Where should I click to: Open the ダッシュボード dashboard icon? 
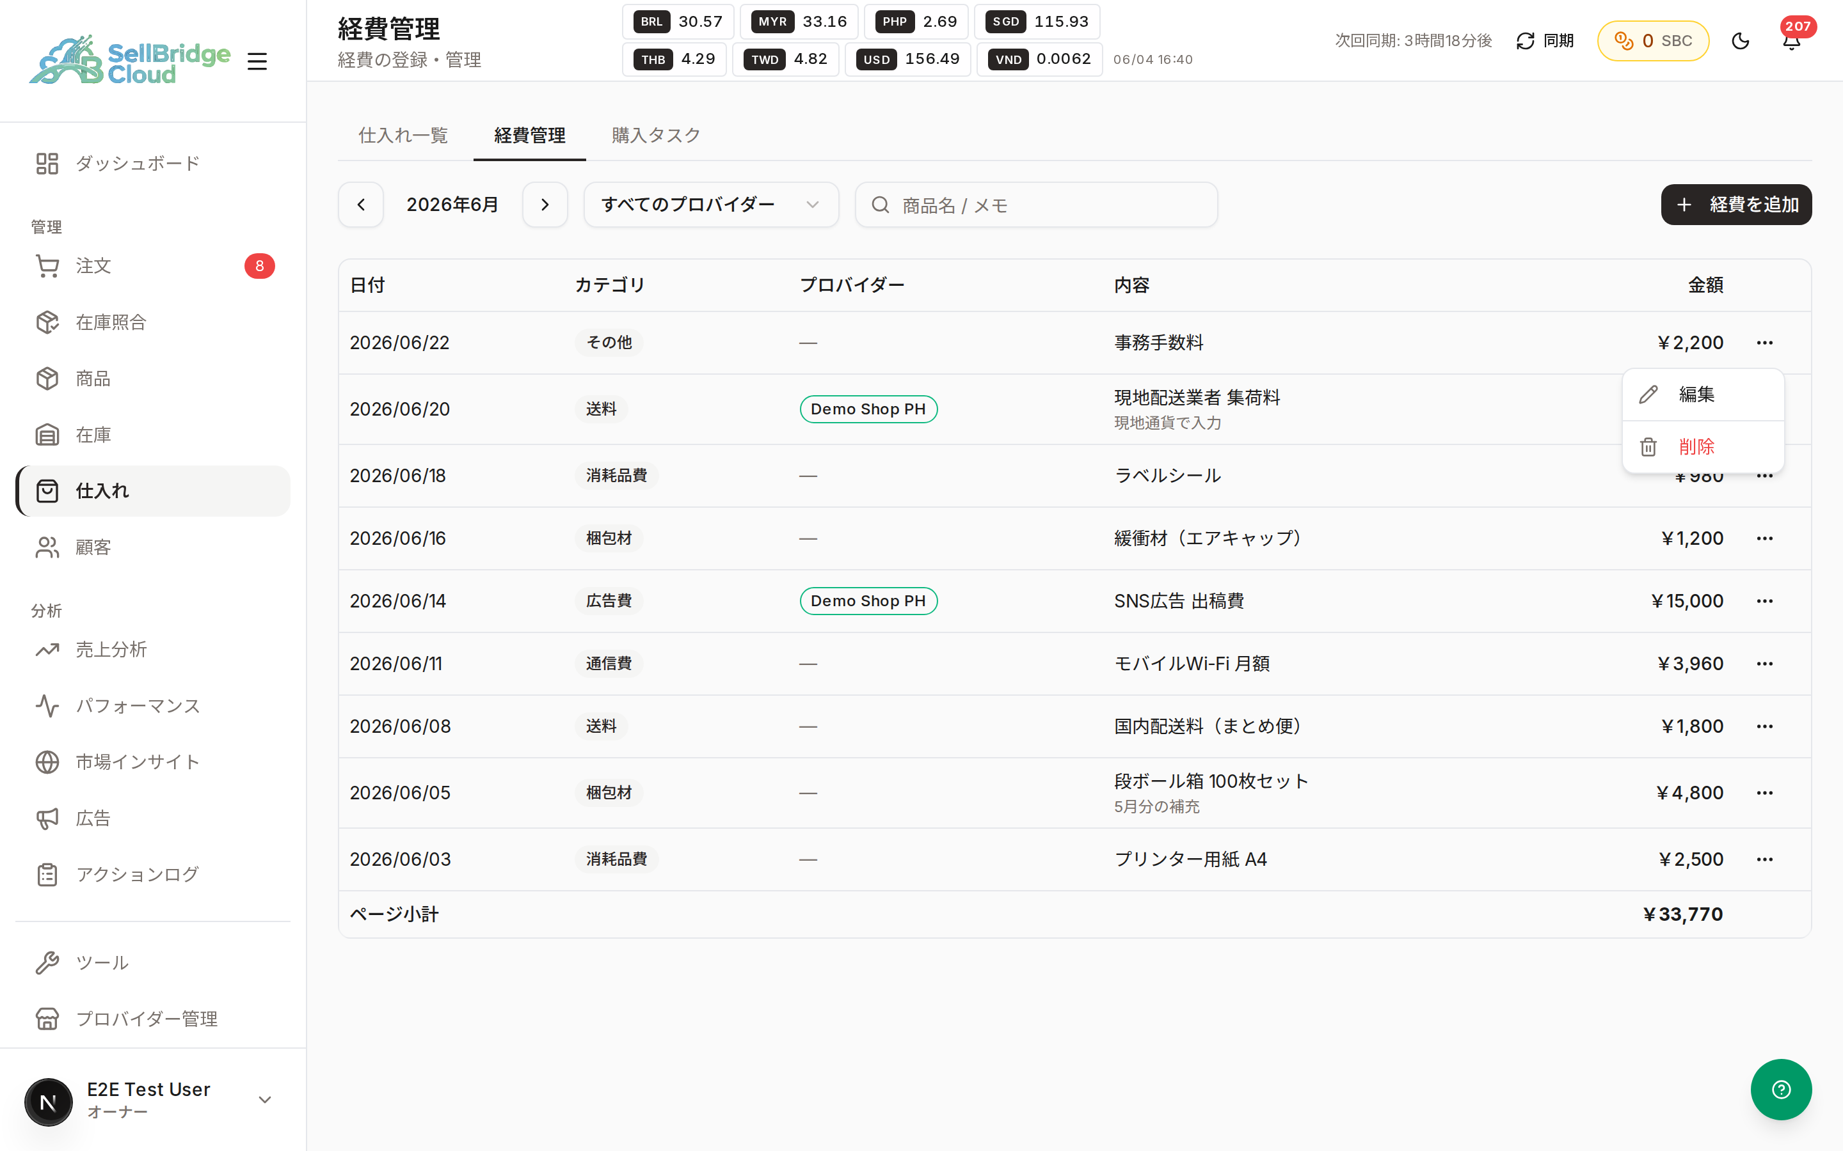pos(47,163)
